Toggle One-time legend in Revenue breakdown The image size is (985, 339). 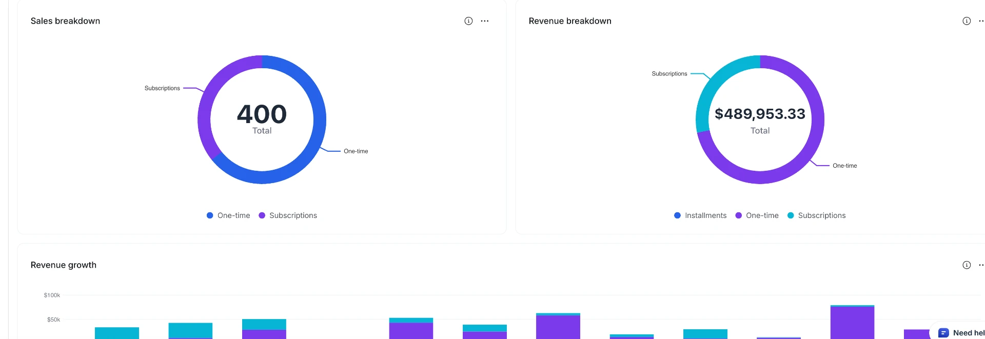click(757, 215)
